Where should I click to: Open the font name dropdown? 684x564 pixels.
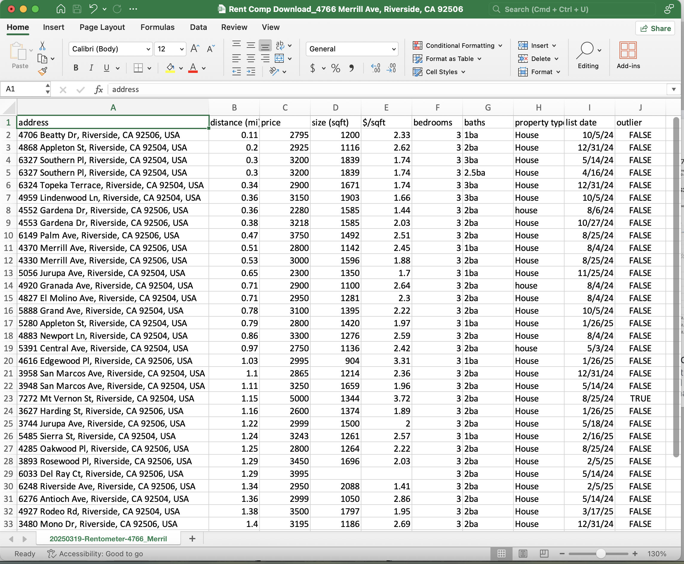[x=148, y=49]
